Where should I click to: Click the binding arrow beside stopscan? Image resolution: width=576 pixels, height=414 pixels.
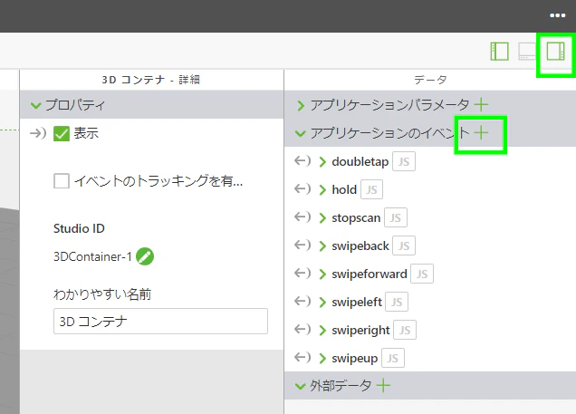302,217
